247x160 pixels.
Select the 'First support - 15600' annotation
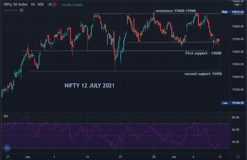203,53
